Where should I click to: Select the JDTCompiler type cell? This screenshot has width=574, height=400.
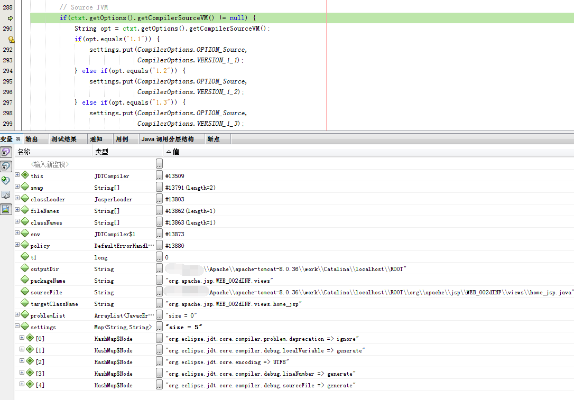pyautogui.click(x=112, y=176)
